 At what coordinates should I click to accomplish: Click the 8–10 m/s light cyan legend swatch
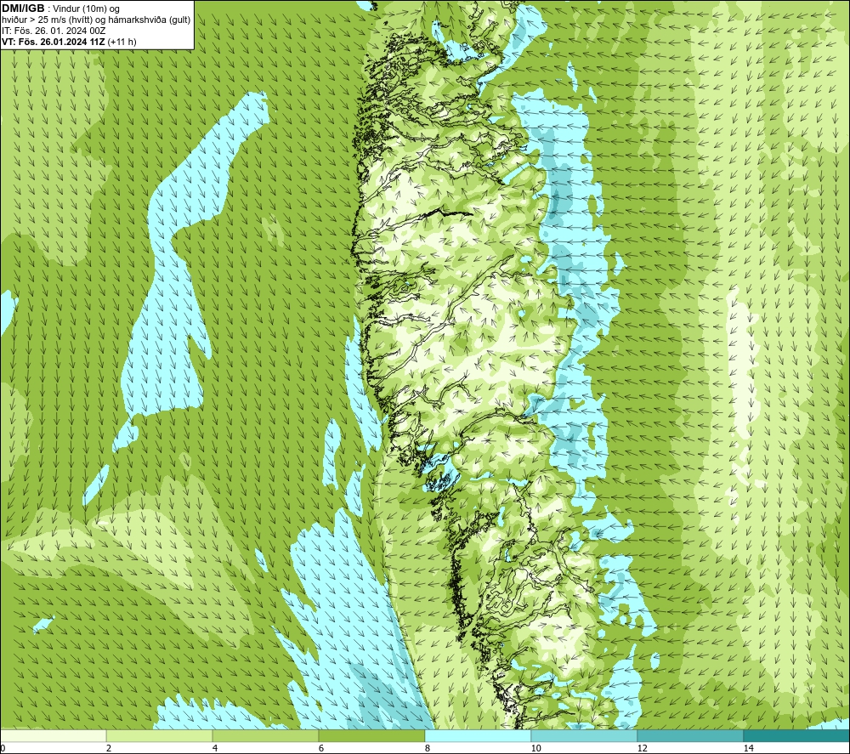tap(478, 735)
